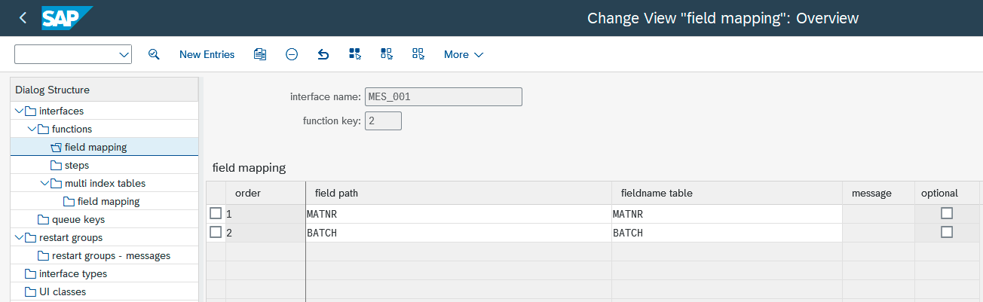Go back using the header arrow
This screenshot has height=302, width=983.
click(23, 17)
